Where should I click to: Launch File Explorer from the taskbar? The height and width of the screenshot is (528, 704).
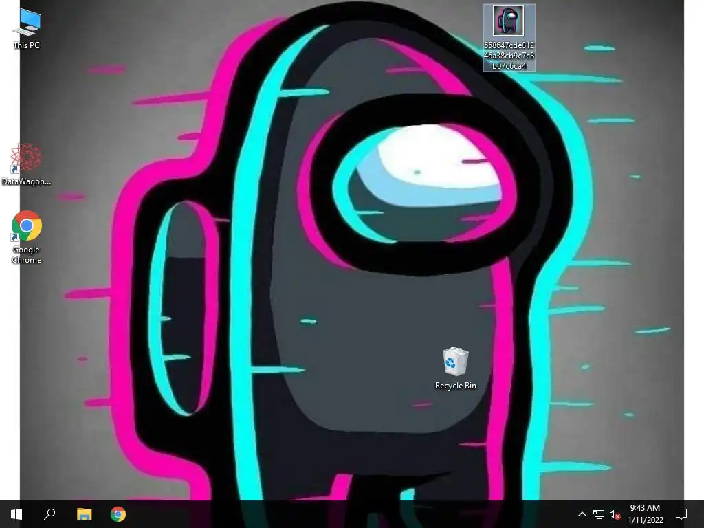point(84,514)
